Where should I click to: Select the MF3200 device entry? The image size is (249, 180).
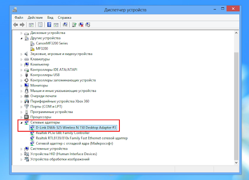42,48
